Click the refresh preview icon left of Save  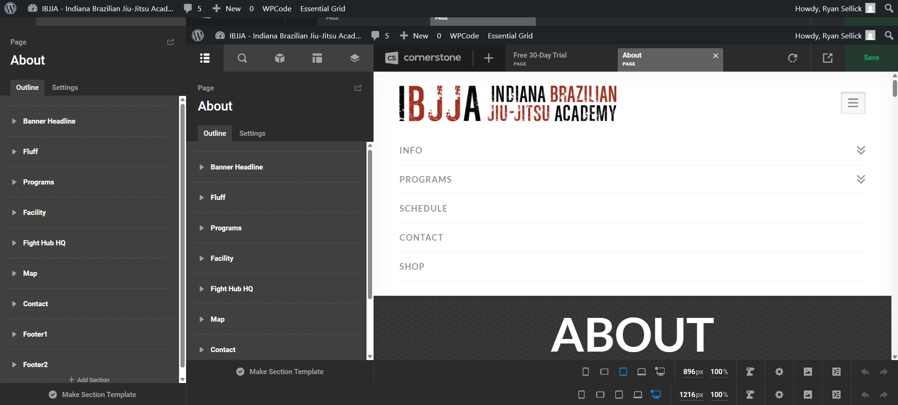[793, 58]
